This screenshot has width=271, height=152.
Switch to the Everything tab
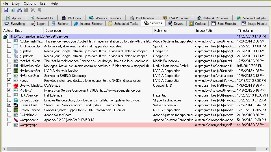click(x=15, y=23)
